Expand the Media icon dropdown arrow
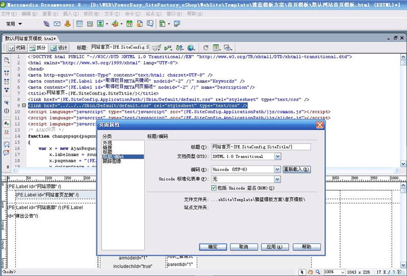This screenshot has height=276, width=407. click(121, 24)
